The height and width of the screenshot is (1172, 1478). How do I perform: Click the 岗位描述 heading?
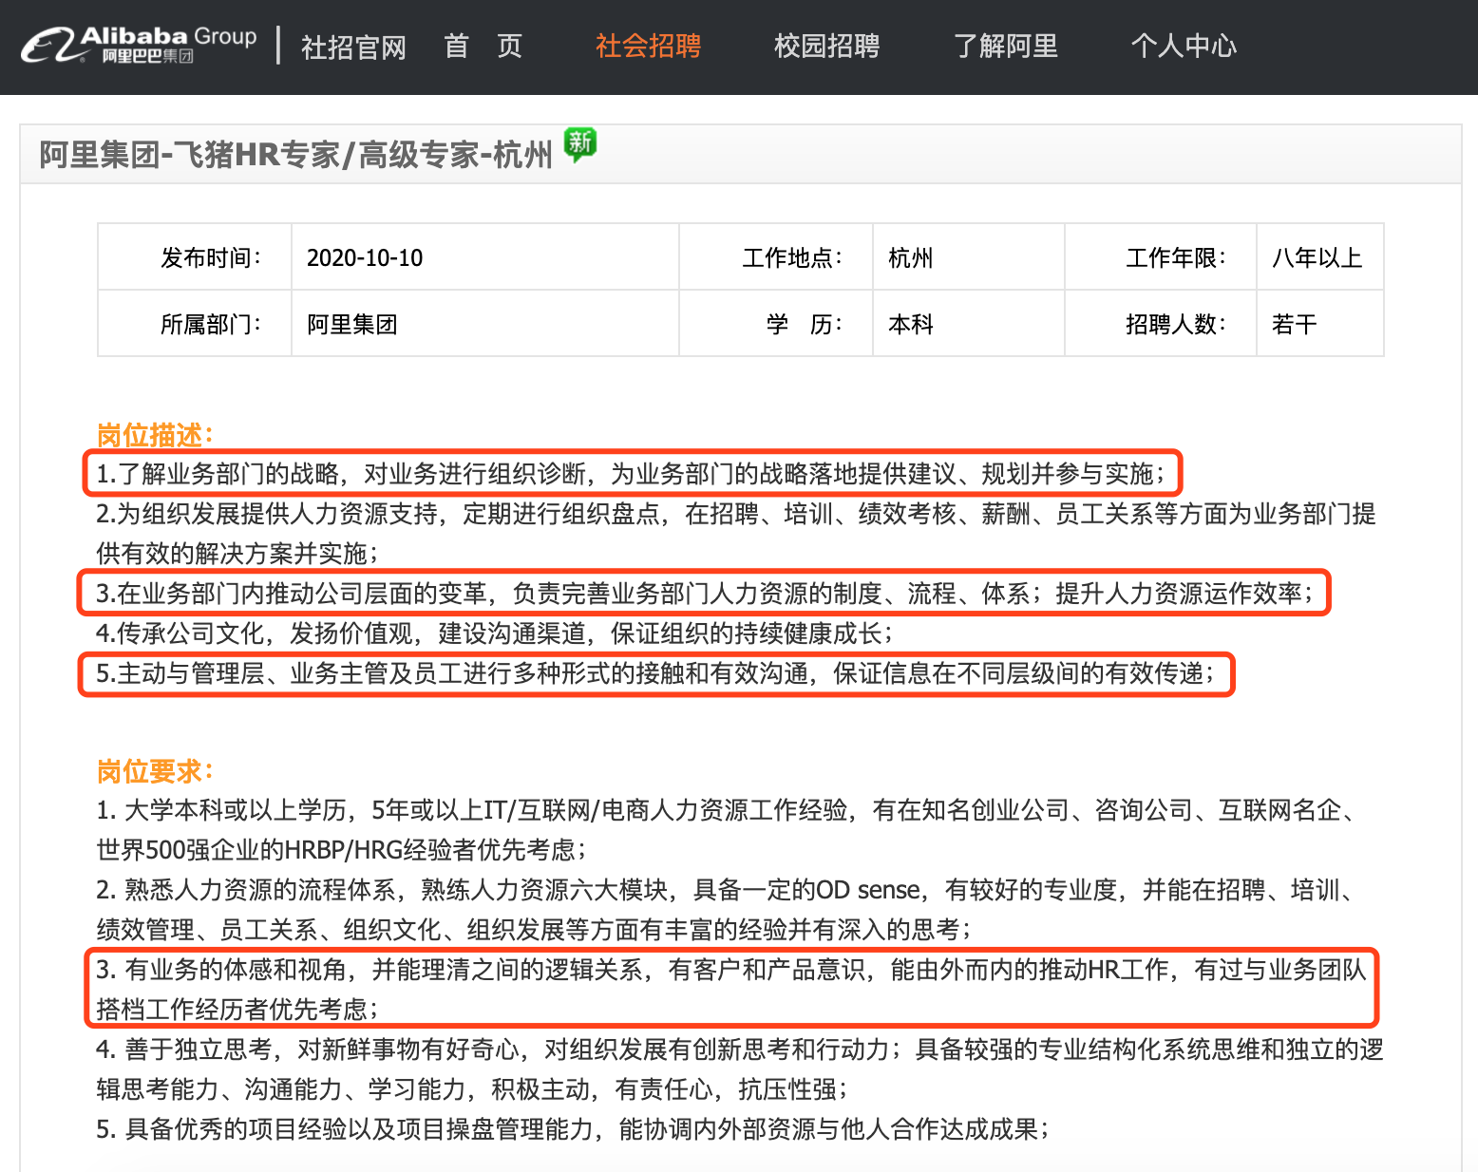156,435
